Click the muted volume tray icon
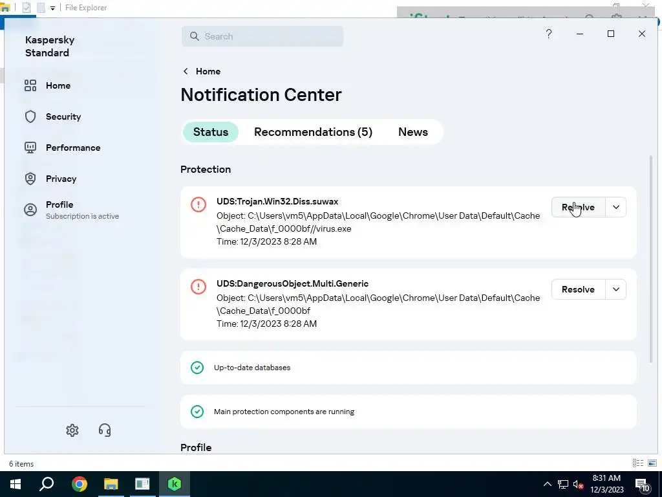The height and width of the screenshot is (497, 662). coord(579,484)
